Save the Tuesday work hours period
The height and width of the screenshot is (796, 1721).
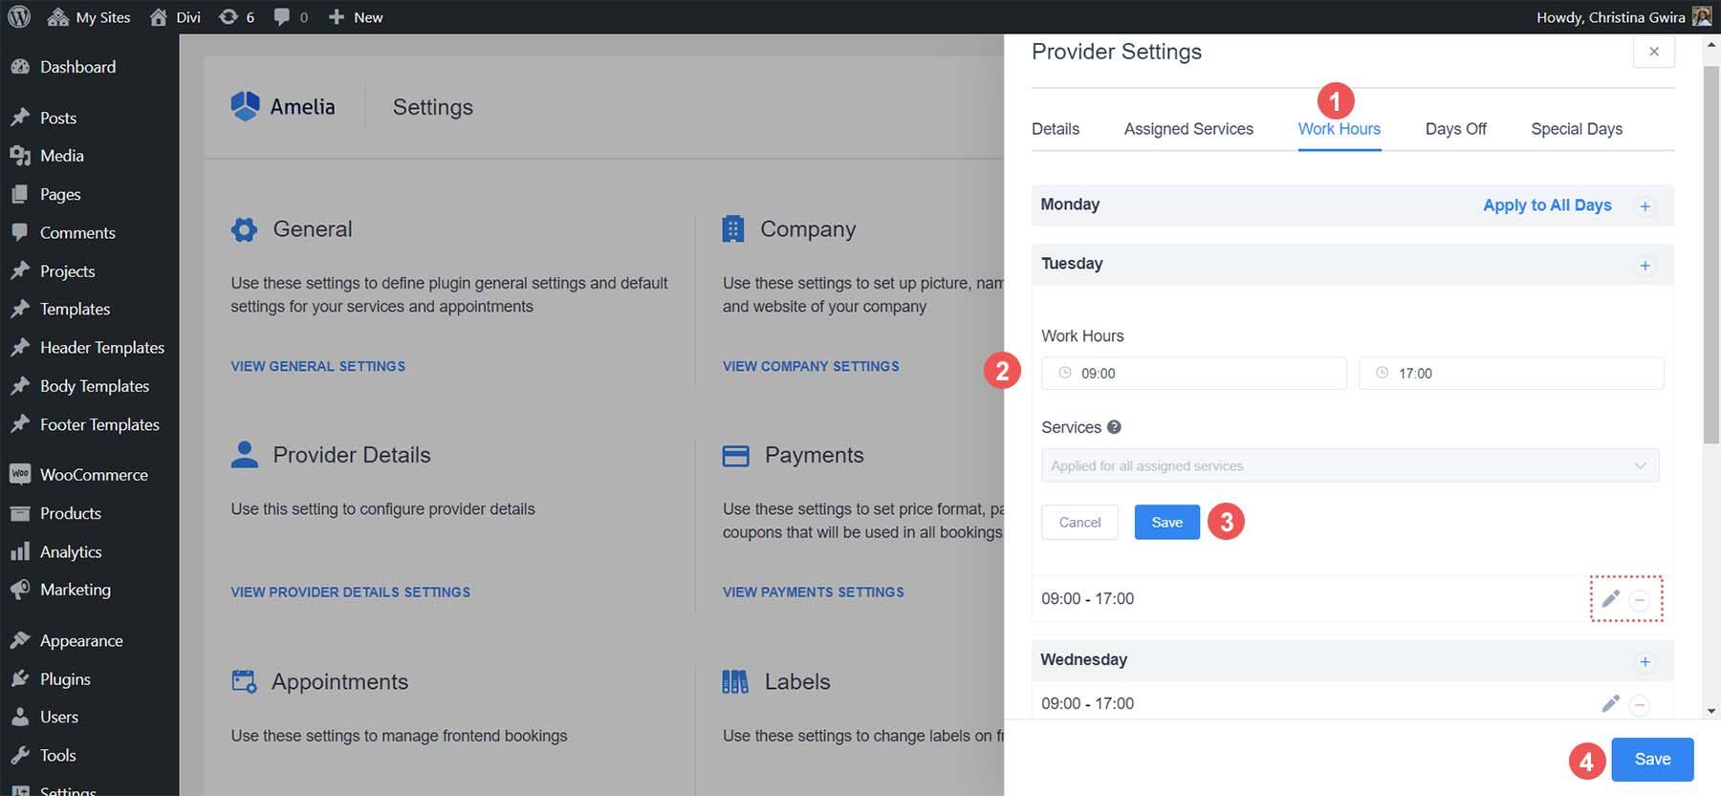tap(1166, 523)
